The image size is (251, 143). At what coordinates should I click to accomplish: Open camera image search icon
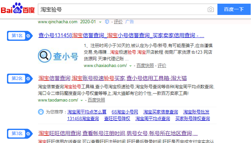pyautogui.click(x=211, y=9)
